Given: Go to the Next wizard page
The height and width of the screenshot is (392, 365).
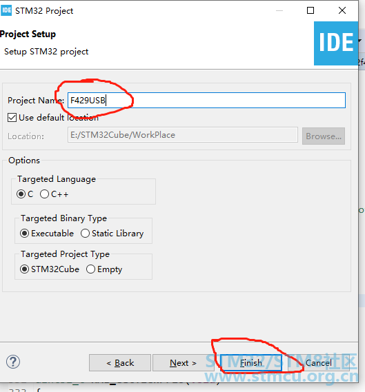Looking at the screenshot, I should [183, 362].
